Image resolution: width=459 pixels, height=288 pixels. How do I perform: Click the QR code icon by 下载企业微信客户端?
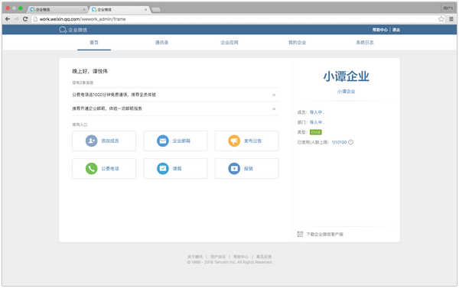pos(300,235)
